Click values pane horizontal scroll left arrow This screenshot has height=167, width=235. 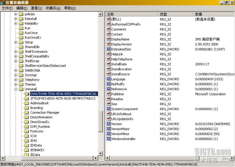coord(107,158)
